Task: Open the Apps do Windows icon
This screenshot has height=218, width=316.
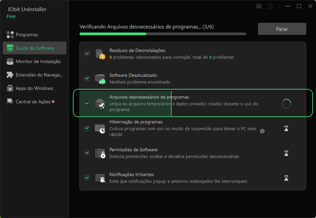Action: coord(10,88)
